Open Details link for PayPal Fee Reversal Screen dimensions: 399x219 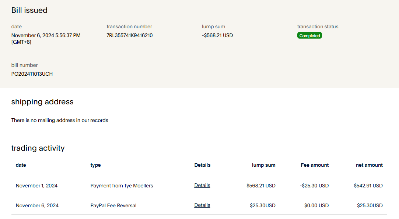(x=202, y=205)
